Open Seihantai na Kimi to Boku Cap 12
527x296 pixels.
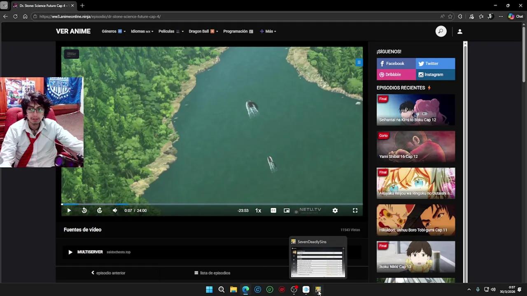416,110
